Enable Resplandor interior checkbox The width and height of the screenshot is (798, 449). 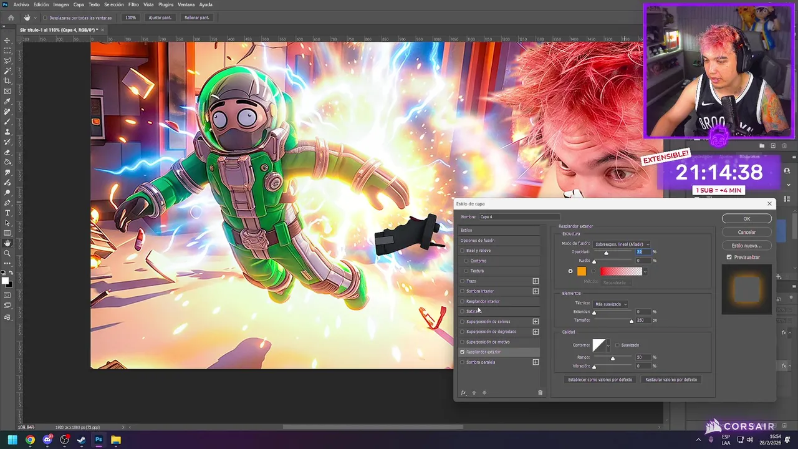tap(462, 301)
